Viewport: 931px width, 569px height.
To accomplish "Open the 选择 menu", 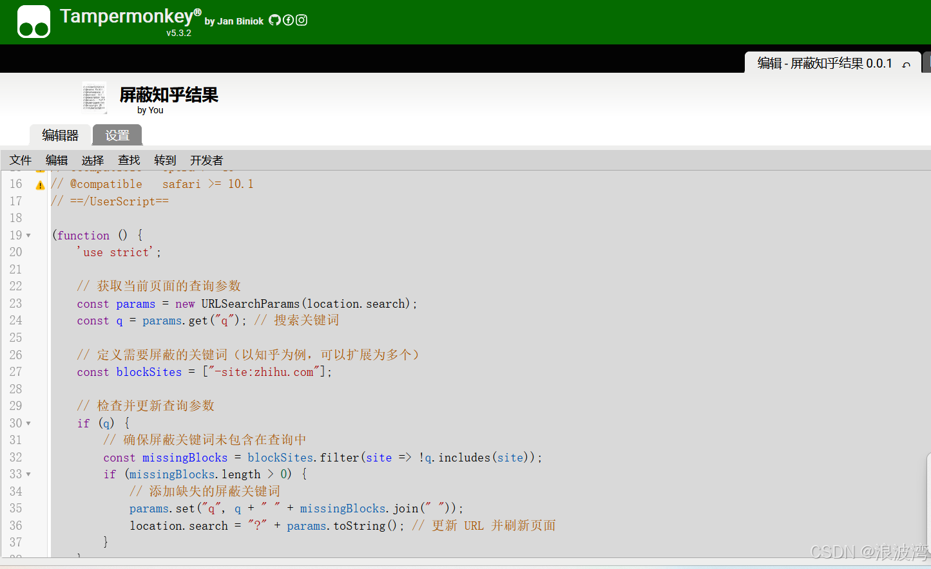I will 93,160.
